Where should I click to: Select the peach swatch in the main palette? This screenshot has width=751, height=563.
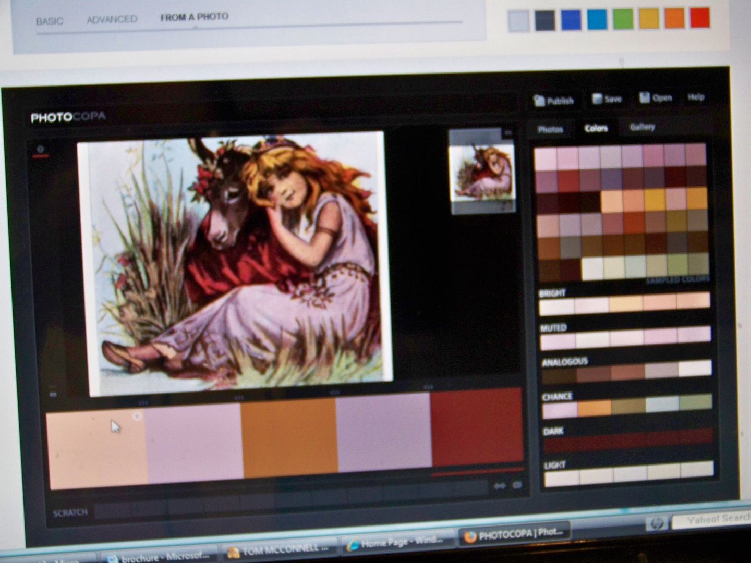pyautogui.click(x=98, y=450)
